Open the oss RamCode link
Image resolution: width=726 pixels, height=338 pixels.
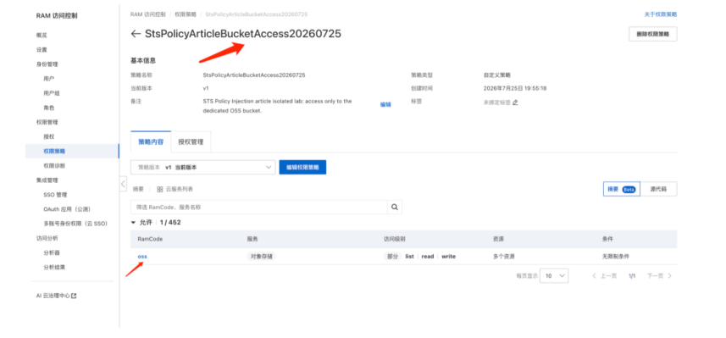[x=142, y=256]
